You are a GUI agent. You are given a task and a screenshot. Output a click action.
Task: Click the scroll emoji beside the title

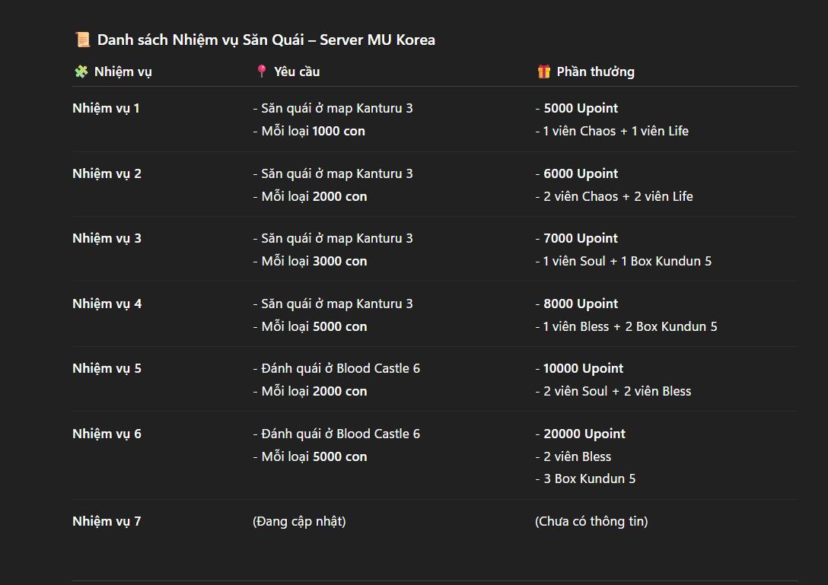82,40
